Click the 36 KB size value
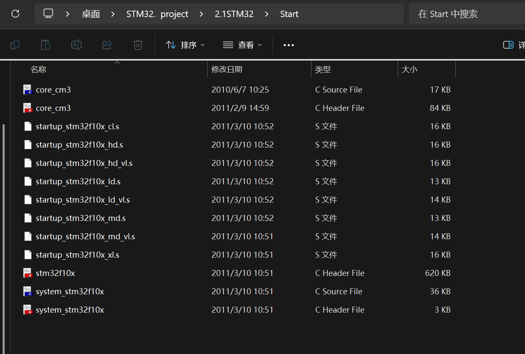Screen dimensions: 525x354 (440, 291)
